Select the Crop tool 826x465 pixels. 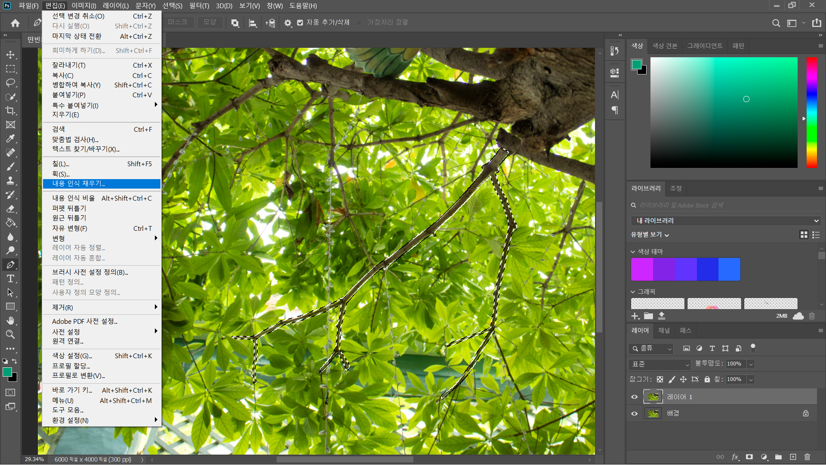[10, 111]
